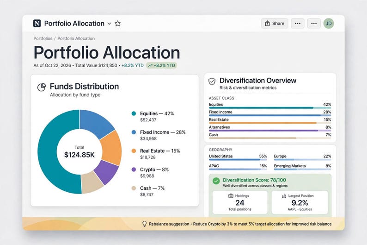
Task: Click the United States geography bar
Action: click(x=238, y=160)
